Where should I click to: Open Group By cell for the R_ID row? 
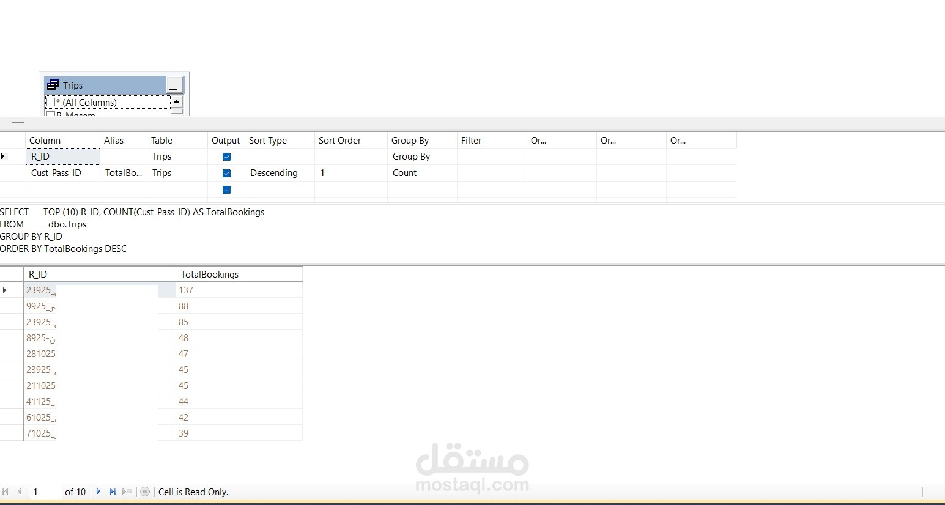coord(422,157)
